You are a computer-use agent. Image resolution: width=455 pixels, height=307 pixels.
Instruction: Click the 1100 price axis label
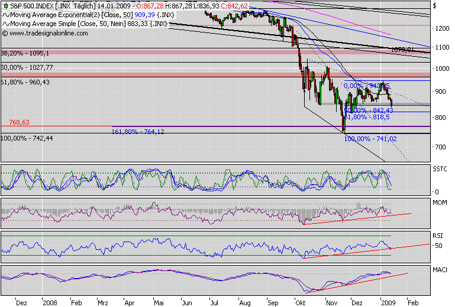[x=442, y=47]
